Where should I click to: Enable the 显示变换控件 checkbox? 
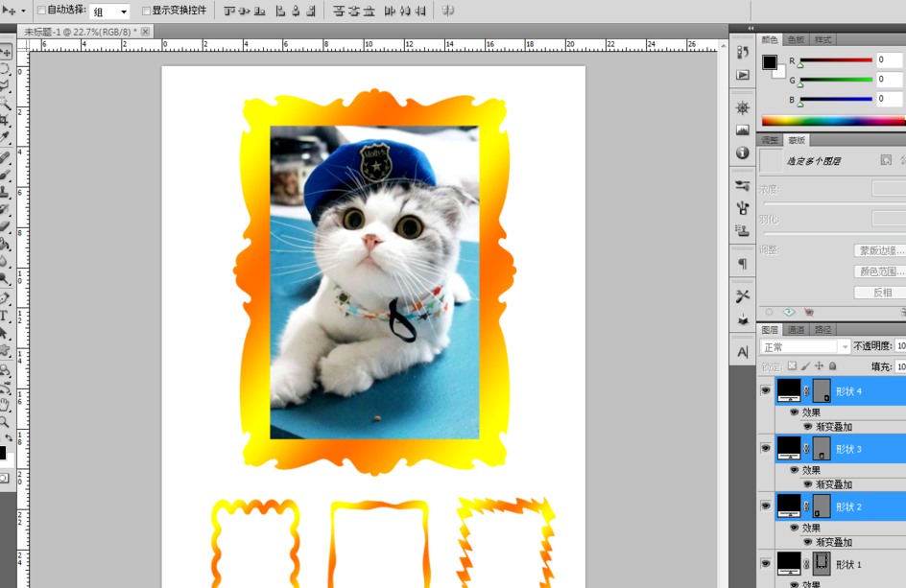tap(146, 11)
